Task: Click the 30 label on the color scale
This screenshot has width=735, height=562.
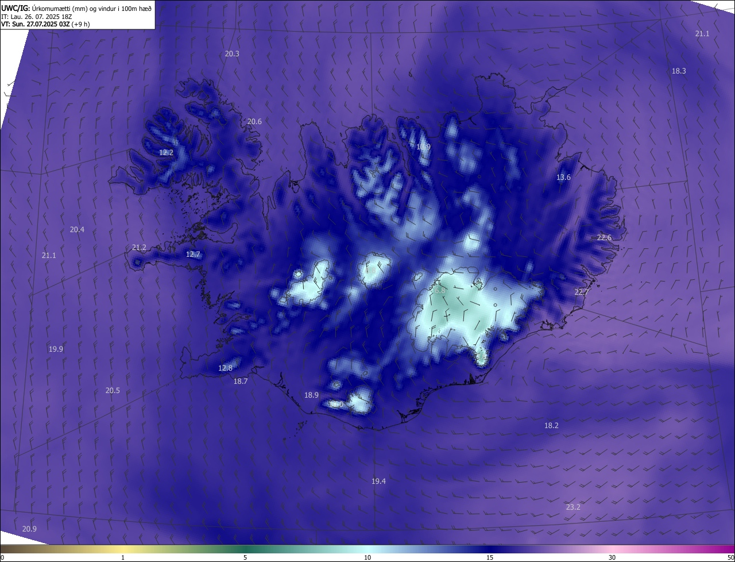Action: [x=612, y=557]
